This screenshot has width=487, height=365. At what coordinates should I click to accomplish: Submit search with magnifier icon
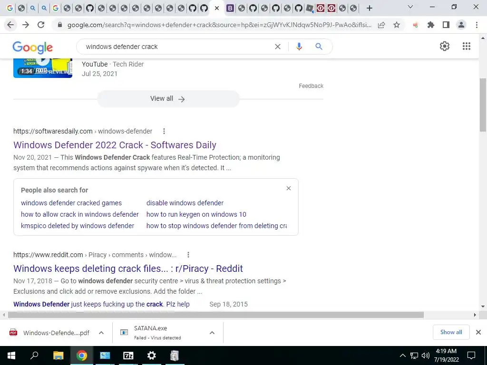click(319, 47)
